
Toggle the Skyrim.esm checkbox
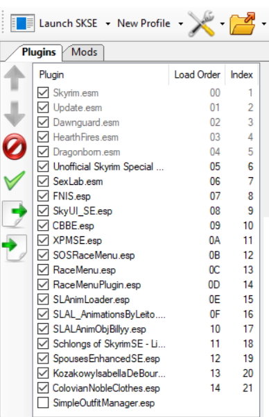pos(43,92)
